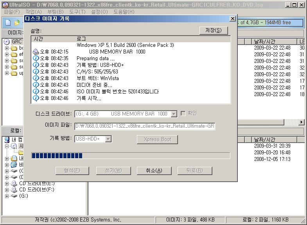Image resolution: width=307 pixels, height=225 pixels.
Task: Click the Xpress Boot button
Action: coord(158,139)
